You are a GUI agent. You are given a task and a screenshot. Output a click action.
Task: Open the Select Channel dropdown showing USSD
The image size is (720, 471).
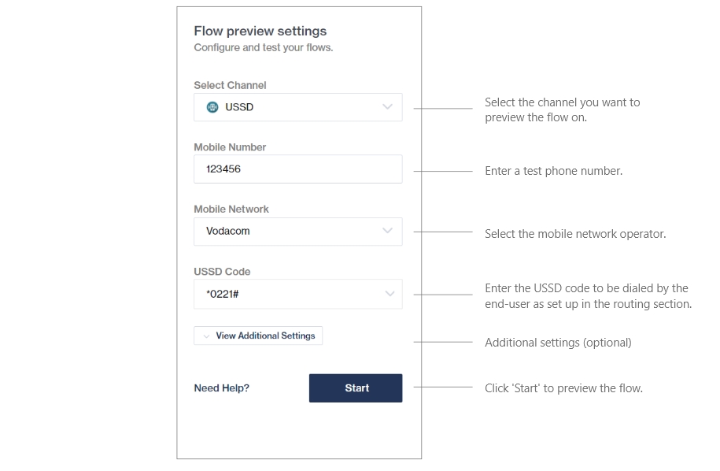click(297, 107)
